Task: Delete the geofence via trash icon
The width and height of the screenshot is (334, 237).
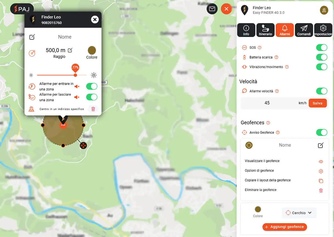Action: tap(321, 190)
